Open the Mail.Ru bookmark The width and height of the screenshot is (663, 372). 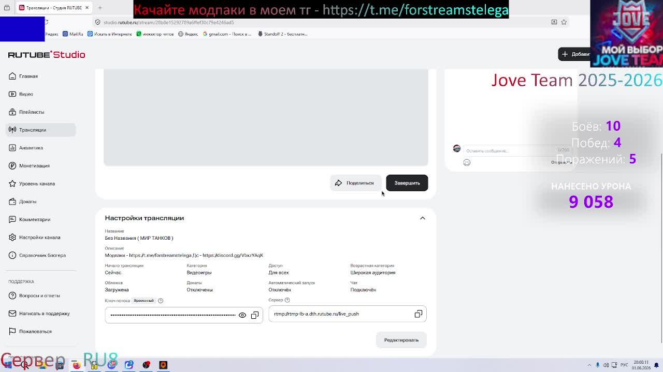[73, 34]
